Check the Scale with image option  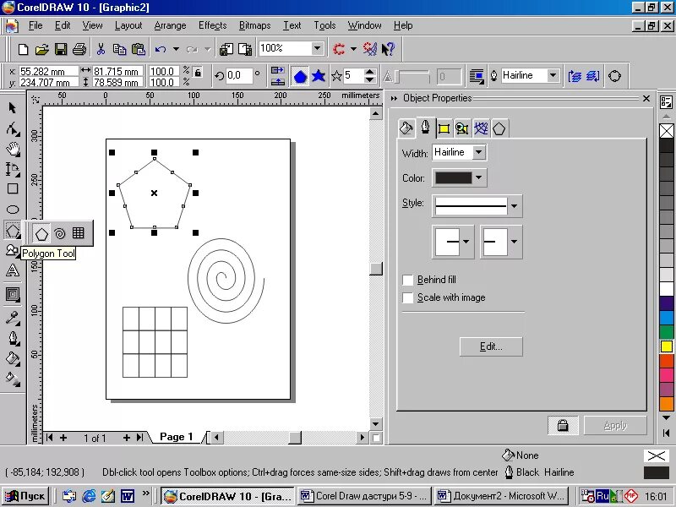tap(407, 298)
